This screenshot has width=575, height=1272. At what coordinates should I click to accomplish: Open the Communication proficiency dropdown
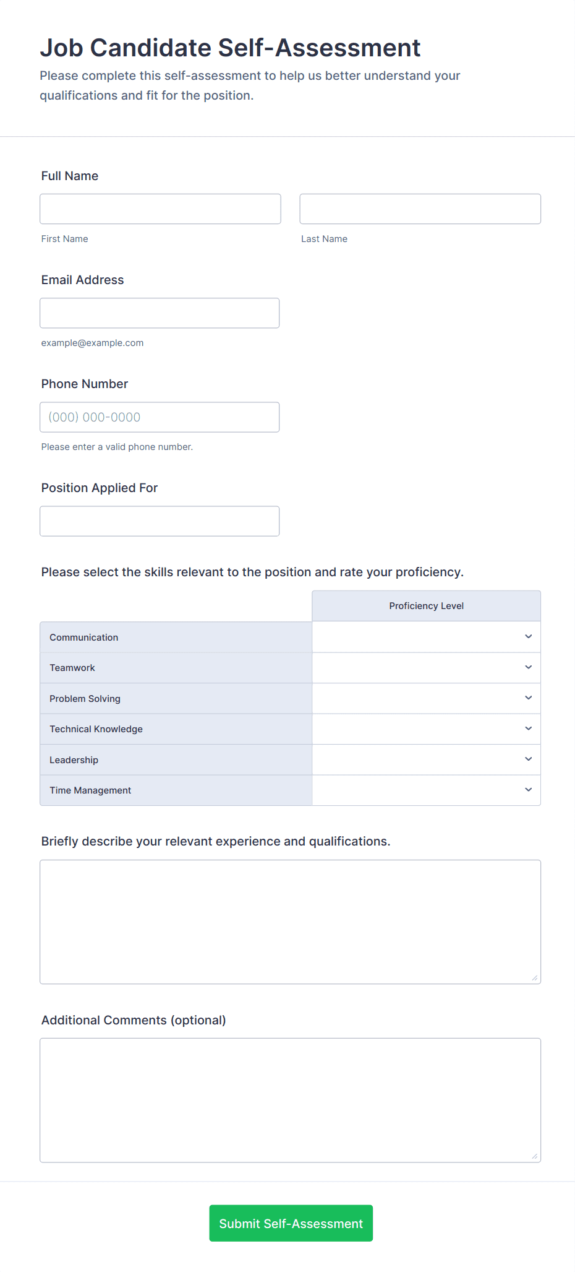pos(425,637)
